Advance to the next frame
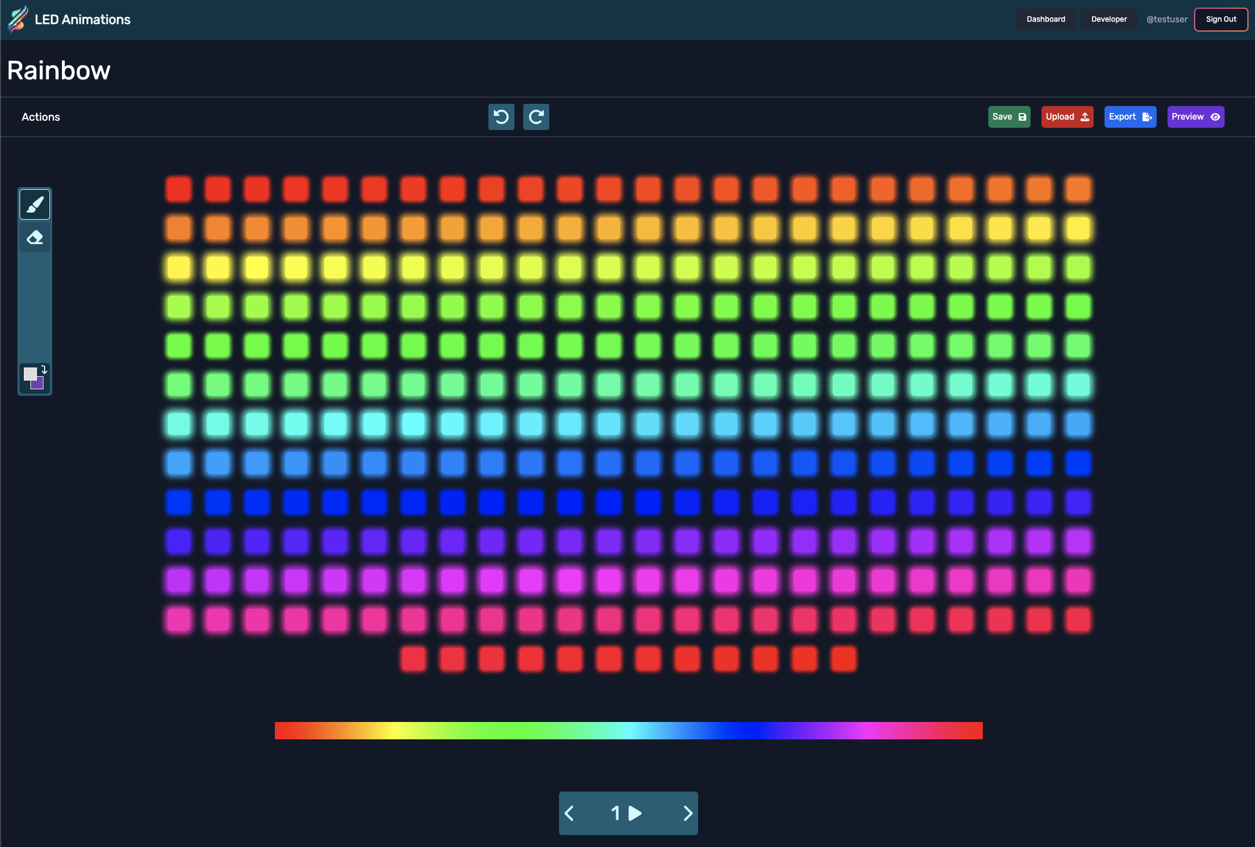Screen dimensions: 1255x847 688,813
